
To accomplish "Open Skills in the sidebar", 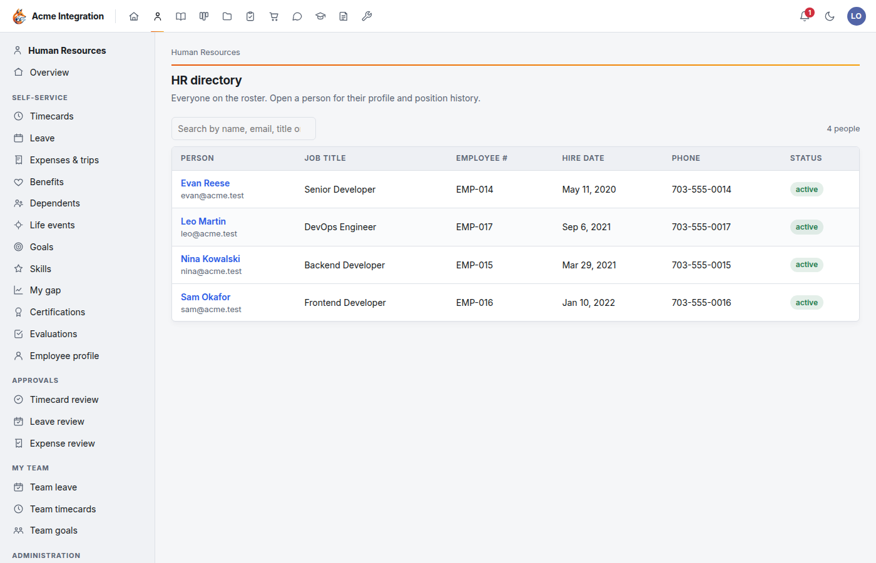I will (77, 269).
